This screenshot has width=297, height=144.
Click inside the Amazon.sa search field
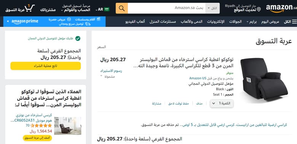[167, 8]
